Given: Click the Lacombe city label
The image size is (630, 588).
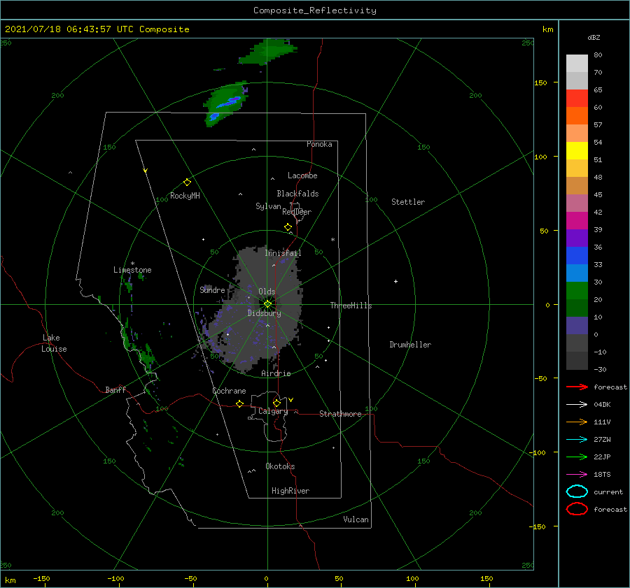Looking at the screenshot, I should tap(302, 175).
